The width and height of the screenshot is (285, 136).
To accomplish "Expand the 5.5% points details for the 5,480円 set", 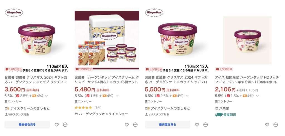I will click(x=117, y=96).
